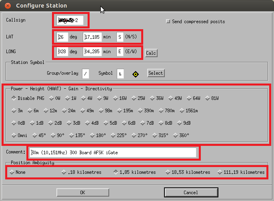Open the station symbol Select button

coord(156,73)
